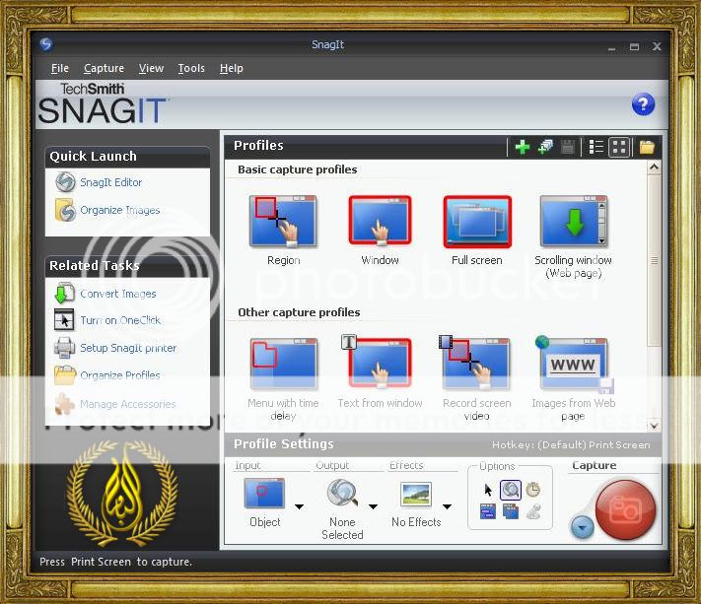Click the Convert Images icon
Screen dimensions: 701x604
coord(64,293)
